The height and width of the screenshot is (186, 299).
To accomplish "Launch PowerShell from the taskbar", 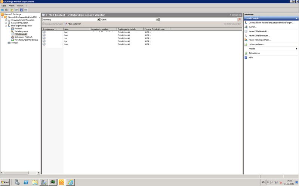I will pos(26,182).
